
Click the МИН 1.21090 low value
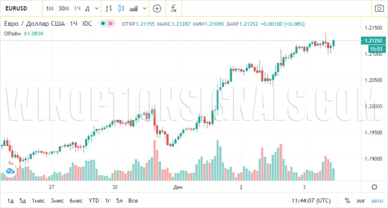pyautogui.click(x=208, y=24)
